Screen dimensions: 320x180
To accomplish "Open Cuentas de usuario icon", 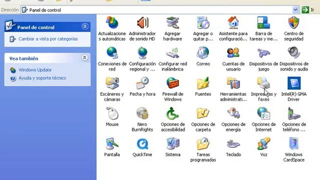I will click(233, 53).
